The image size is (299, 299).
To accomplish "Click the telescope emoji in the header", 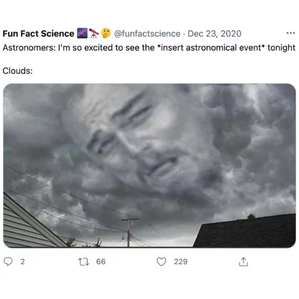I will [94, 33].
